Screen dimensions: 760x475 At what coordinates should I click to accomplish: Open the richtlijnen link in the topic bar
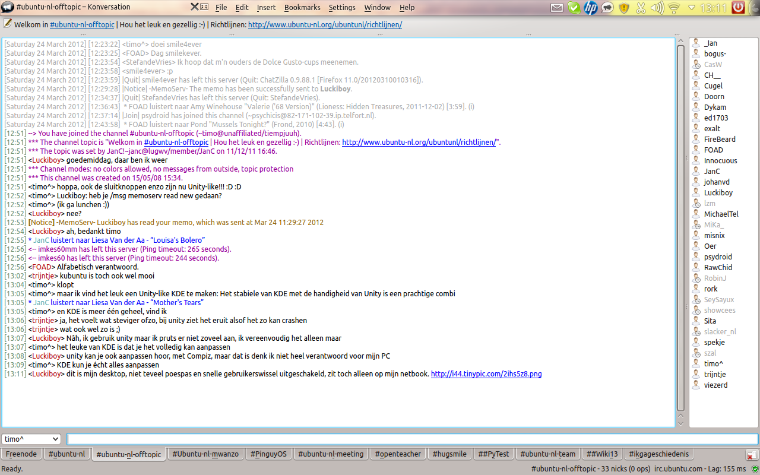point(325,25)
